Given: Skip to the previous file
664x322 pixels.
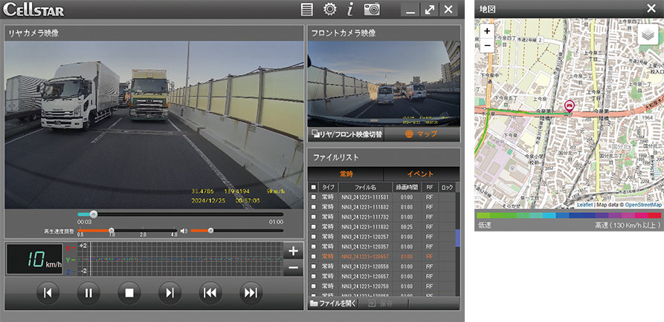Looking at the screenshot, I should click(x=210, y=292).
